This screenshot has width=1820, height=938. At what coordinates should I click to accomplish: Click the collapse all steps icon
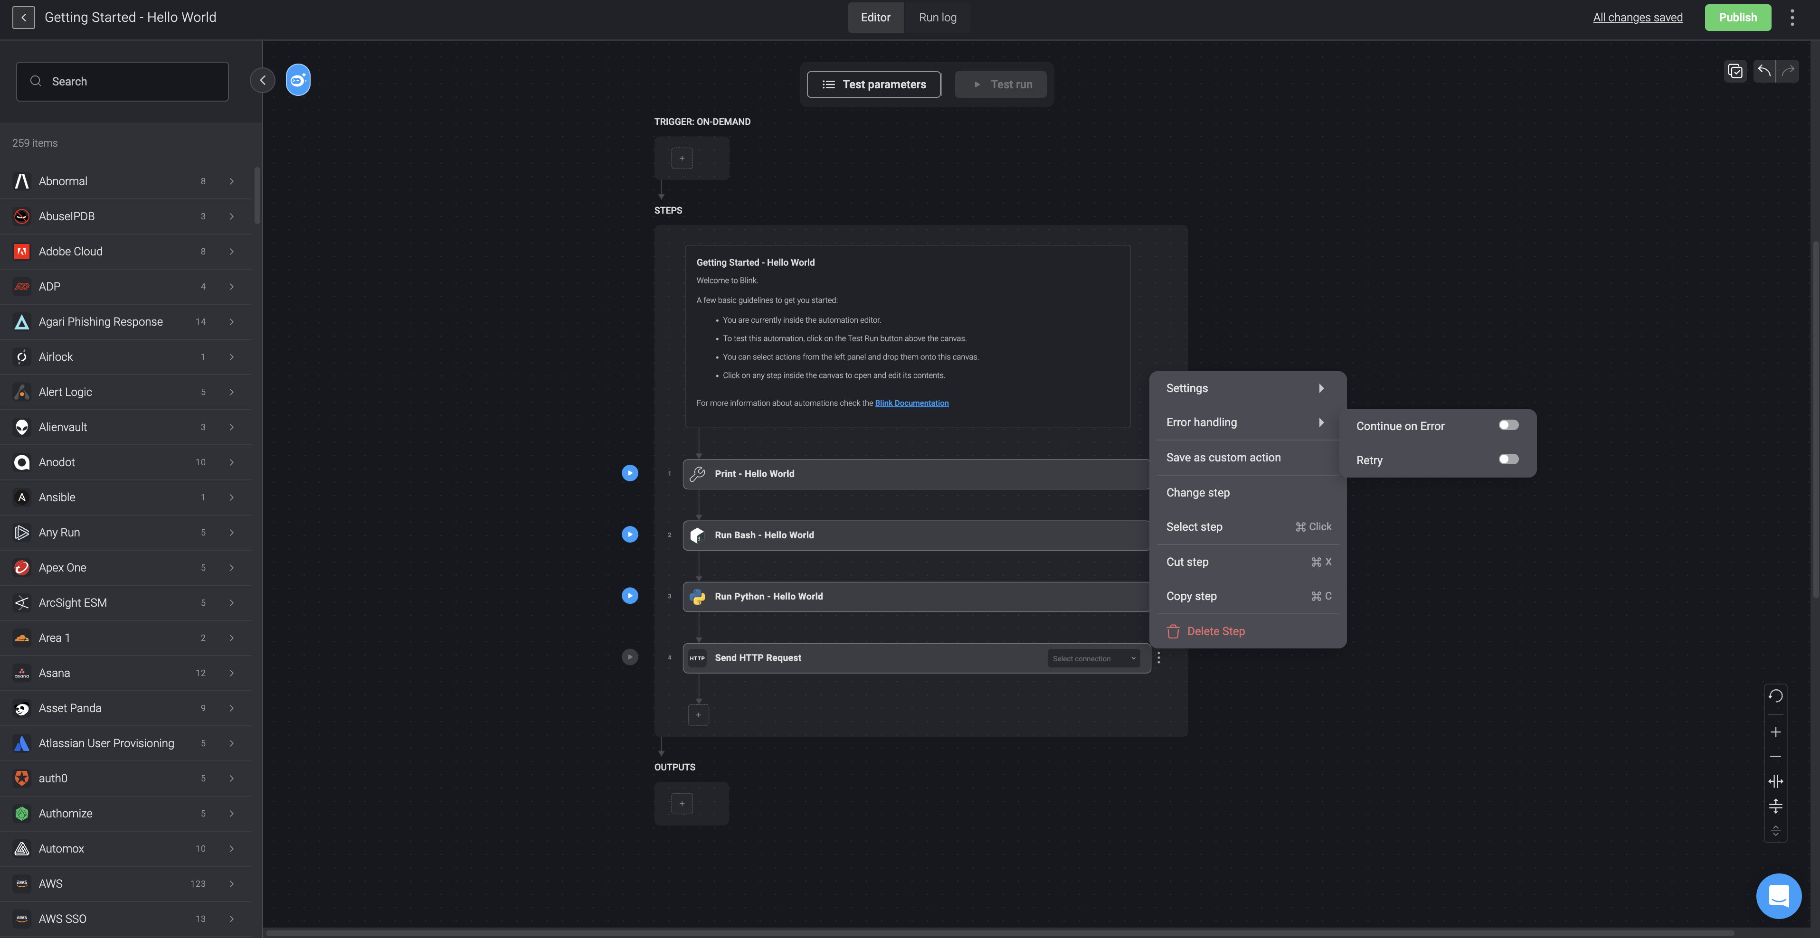pyautogui.click(x=1775, y=831)
